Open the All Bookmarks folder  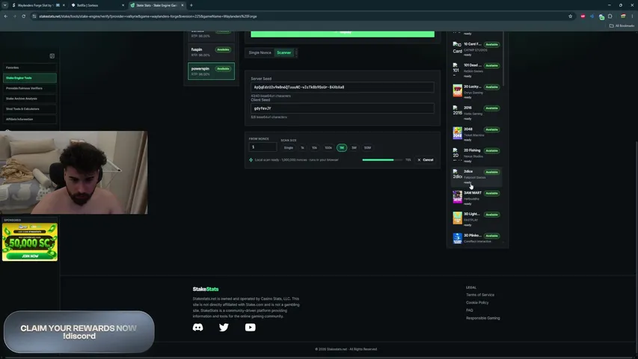622,25
